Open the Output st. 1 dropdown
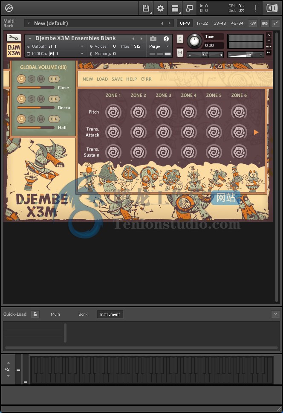Screen dimensions: 283x413 tap(55, 47)
